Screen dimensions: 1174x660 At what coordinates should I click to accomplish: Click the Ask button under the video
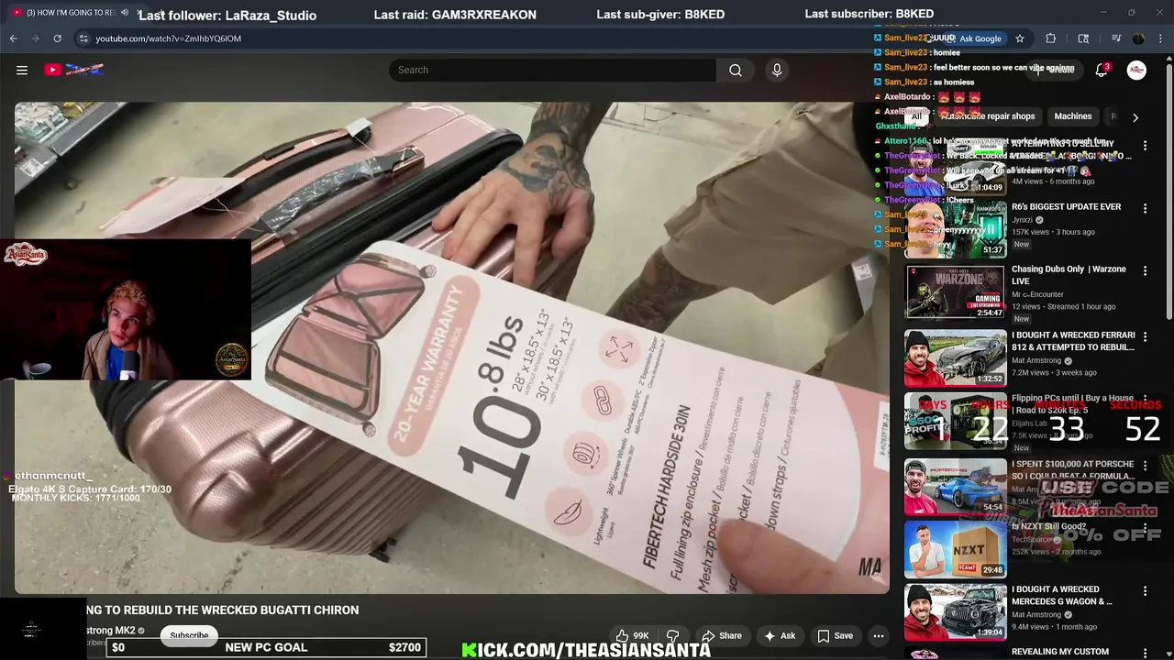[x=779, y=635]
